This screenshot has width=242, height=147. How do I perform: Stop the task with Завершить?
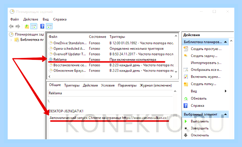pos(199,128)
